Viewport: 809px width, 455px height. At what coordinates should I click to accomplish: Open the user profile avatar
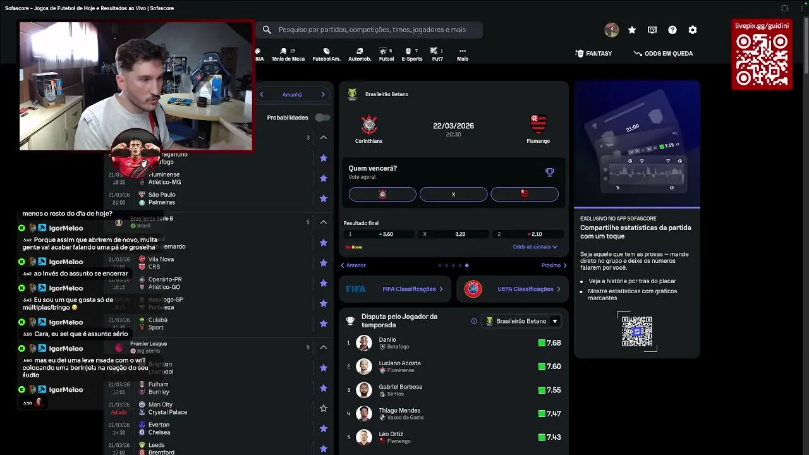tap(611, 30)
